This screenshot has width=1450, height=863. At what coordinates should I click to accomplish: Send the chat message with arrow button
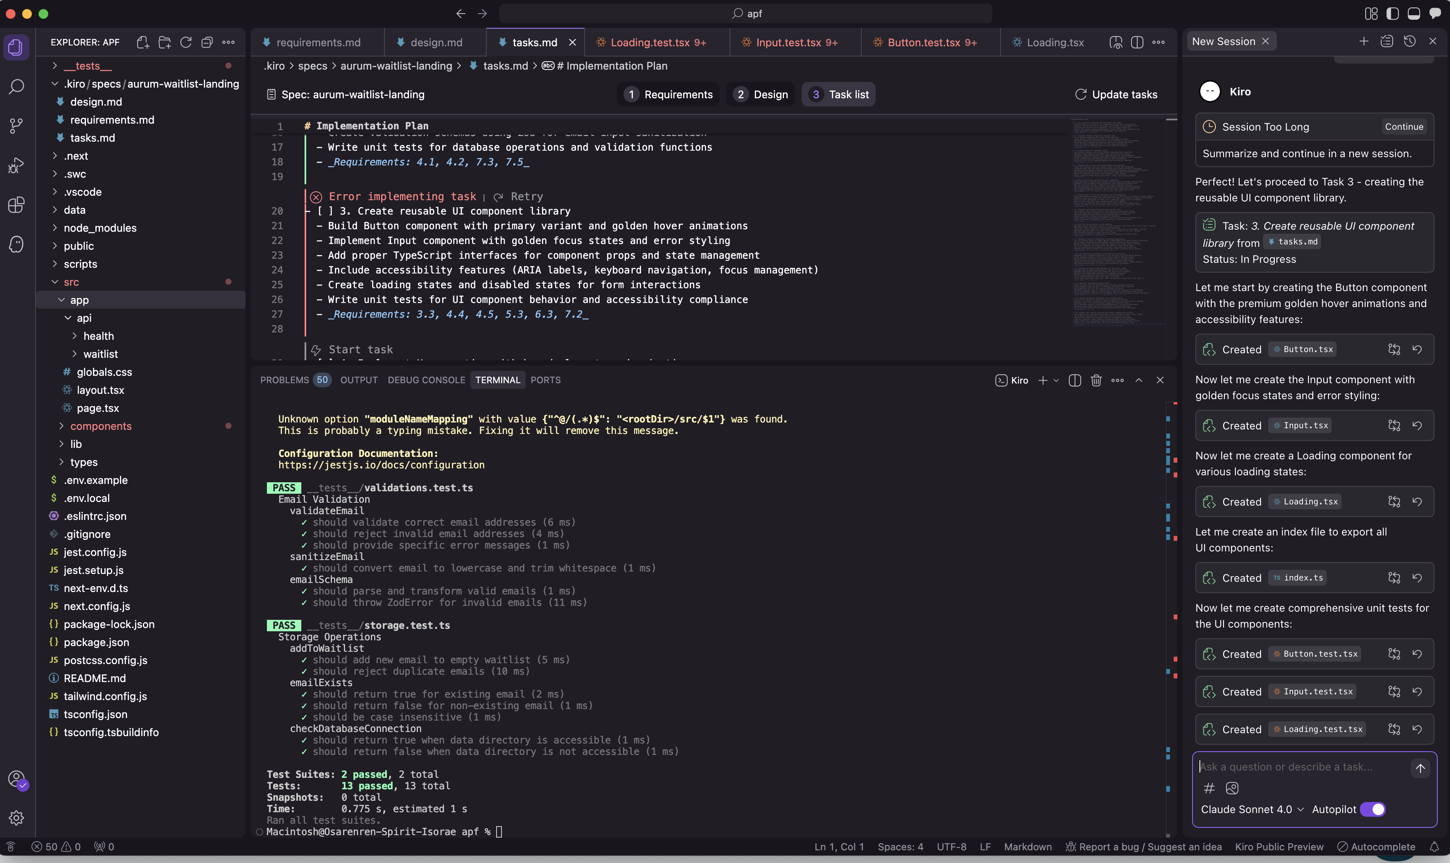click(1420, 768)
